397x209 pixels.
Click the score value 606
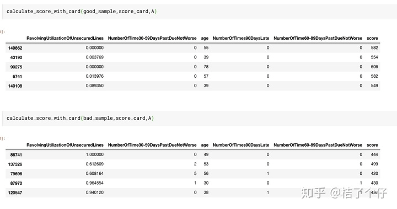pos(374,67)
